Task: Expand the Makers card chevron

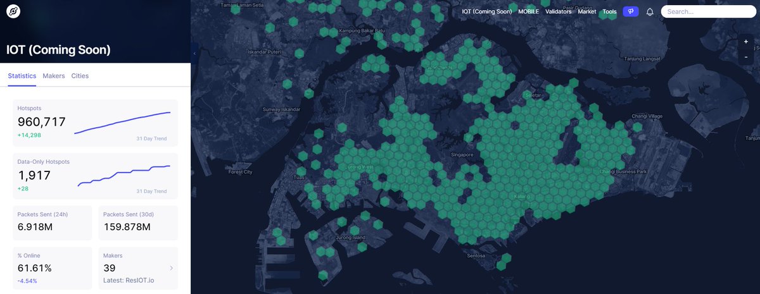Action: click(x=171, y=268)
